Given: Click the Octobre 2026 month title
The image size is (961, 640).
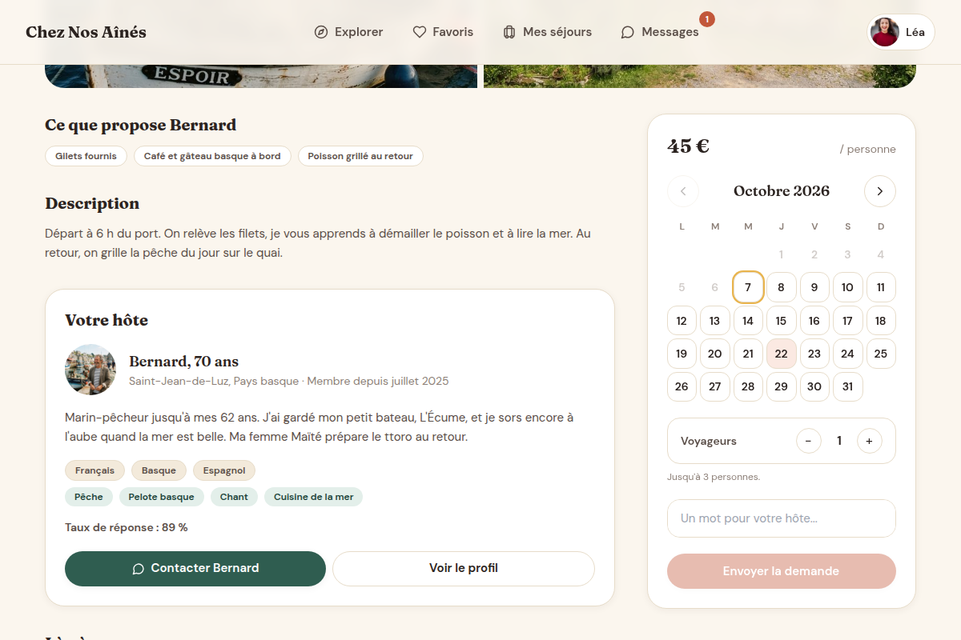Looking at the screenshot, I should (x=782, y=191).
